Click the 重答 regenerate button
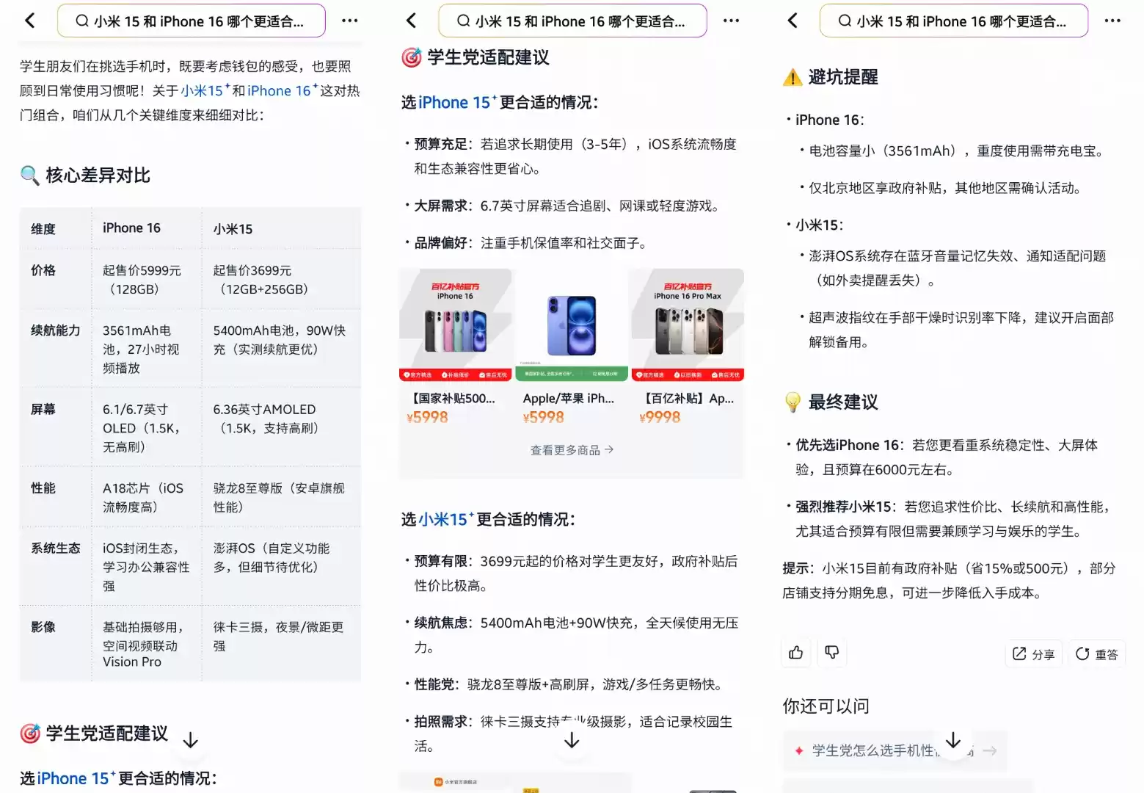1144x793 pixels. point(1096,654)
